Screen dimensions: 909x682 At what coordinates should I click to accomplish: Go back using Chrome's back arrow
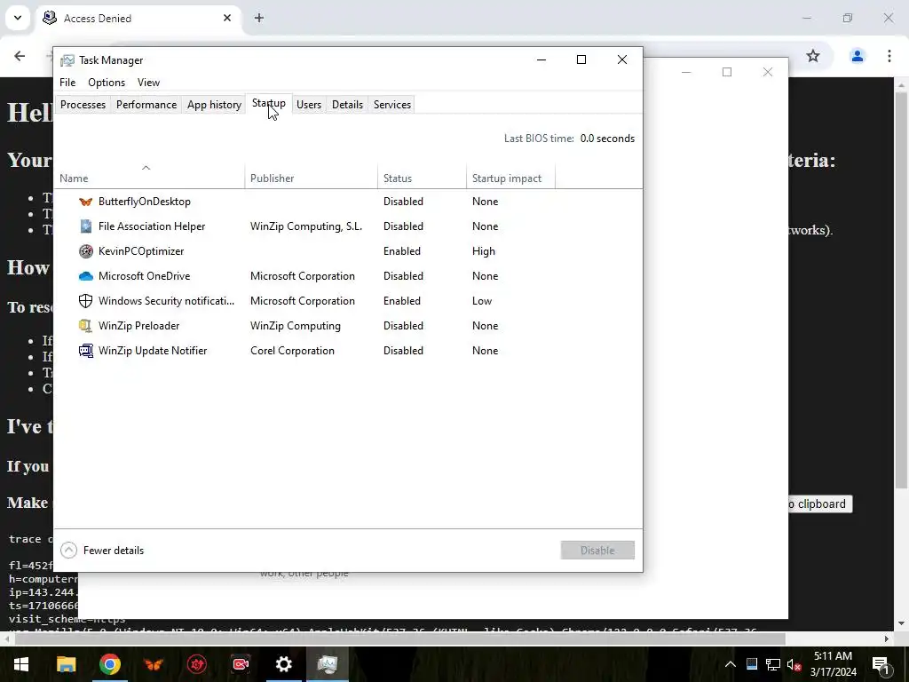point(20,56)
